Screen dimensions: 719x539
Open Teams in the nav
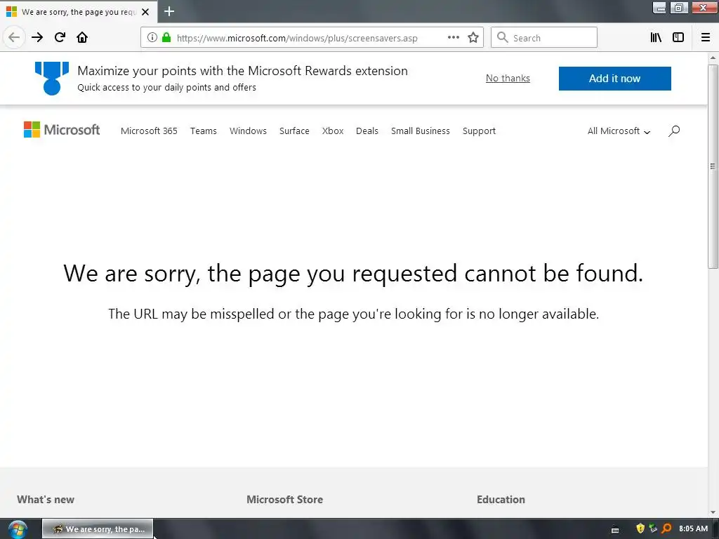pyautogui.click(x=204, y=131)
